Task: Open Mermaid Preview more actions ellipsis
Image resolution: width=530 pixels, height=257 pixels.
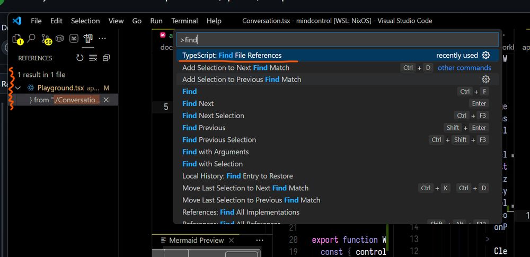Action: [x=260, y=240]
